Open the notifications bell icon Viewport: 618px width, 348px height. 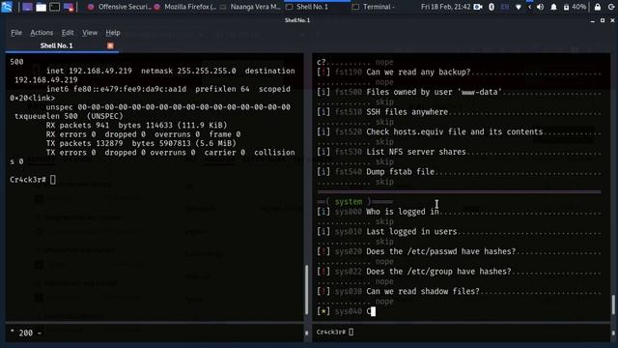[x=553, y=7]
